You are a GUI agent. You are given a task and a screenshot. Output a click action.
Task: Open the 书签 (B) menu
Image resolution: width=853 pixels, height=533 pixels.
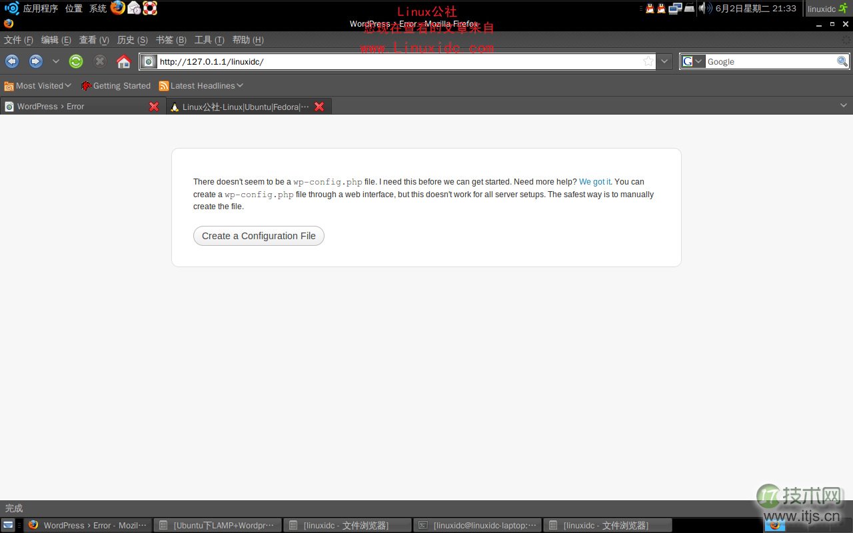point(171,40)
